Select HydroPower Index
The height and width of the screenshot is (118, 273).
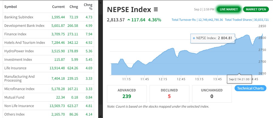[x=19, y=51]
